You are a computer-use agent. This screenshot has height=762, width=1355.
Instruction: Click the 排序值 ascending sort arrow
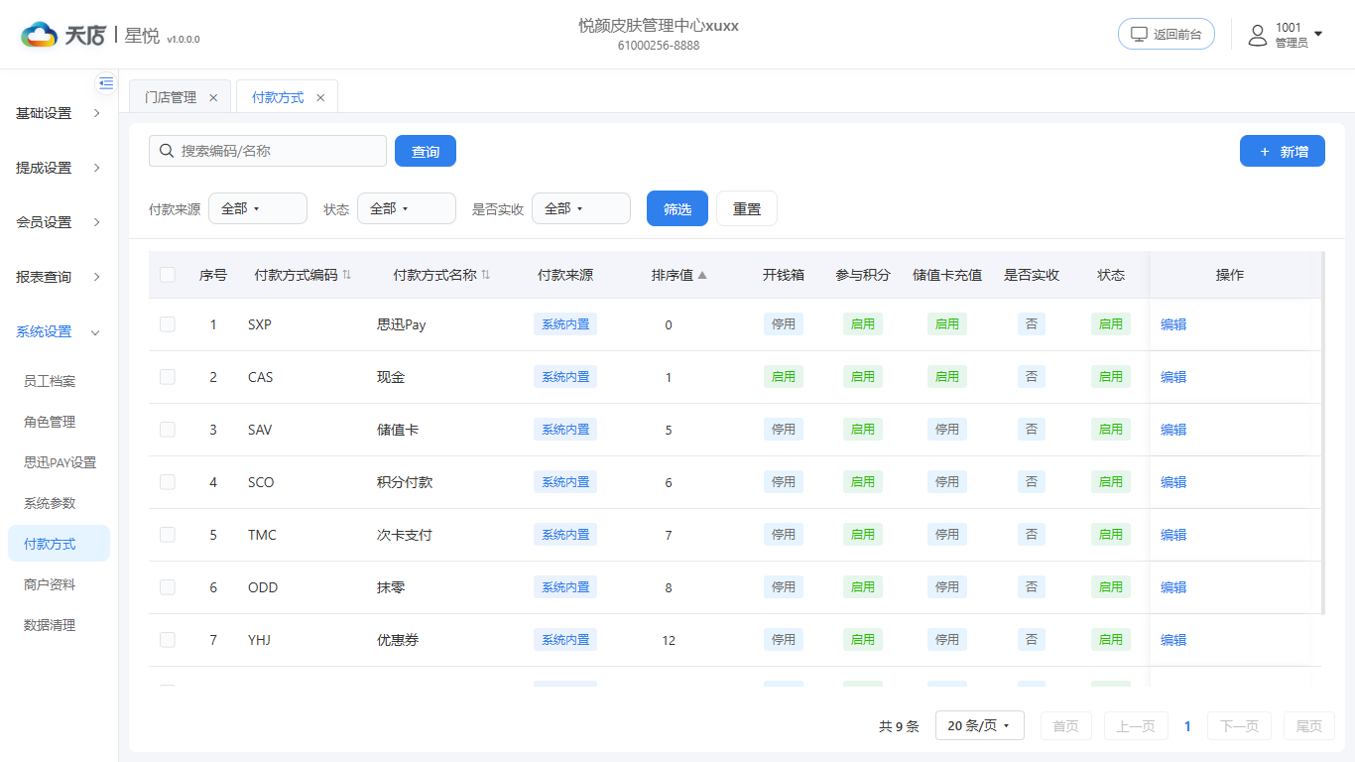[702, 275]
